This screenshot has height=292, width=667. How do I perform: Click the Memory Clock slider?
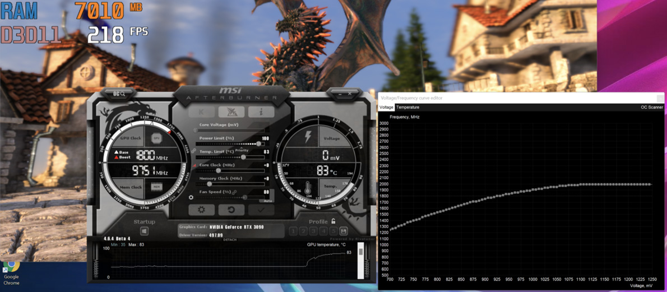click(230, 184)
